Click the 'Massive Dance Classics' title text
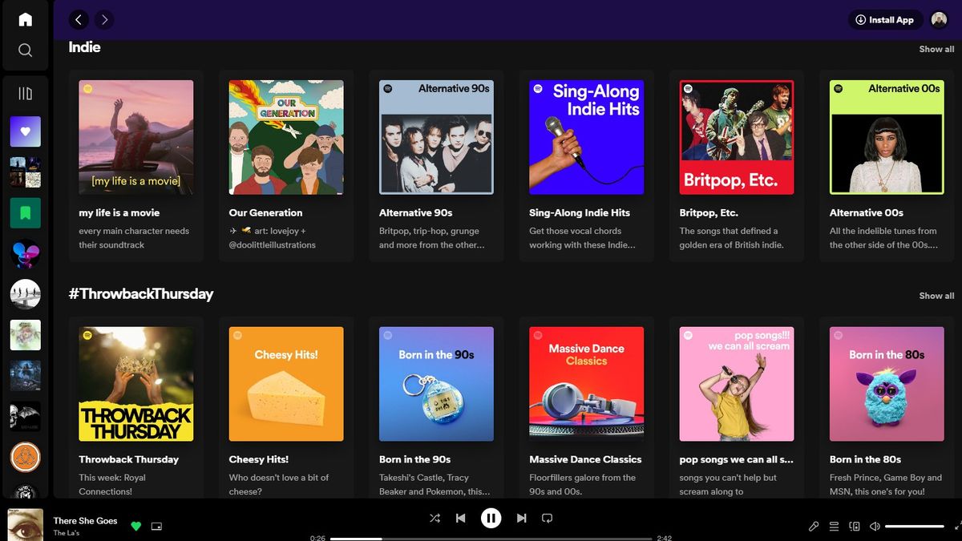 (x=585, y=459)
